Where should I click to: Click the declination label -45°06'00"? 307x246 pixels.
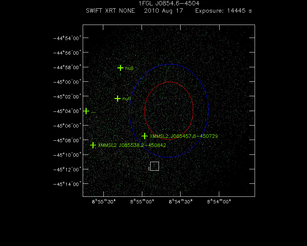[x=67, y=126]
